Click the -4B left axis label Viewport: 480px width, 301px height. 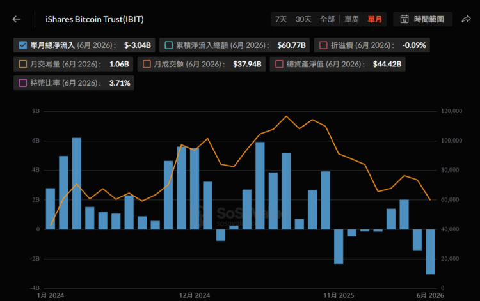[x=35, y=288]
